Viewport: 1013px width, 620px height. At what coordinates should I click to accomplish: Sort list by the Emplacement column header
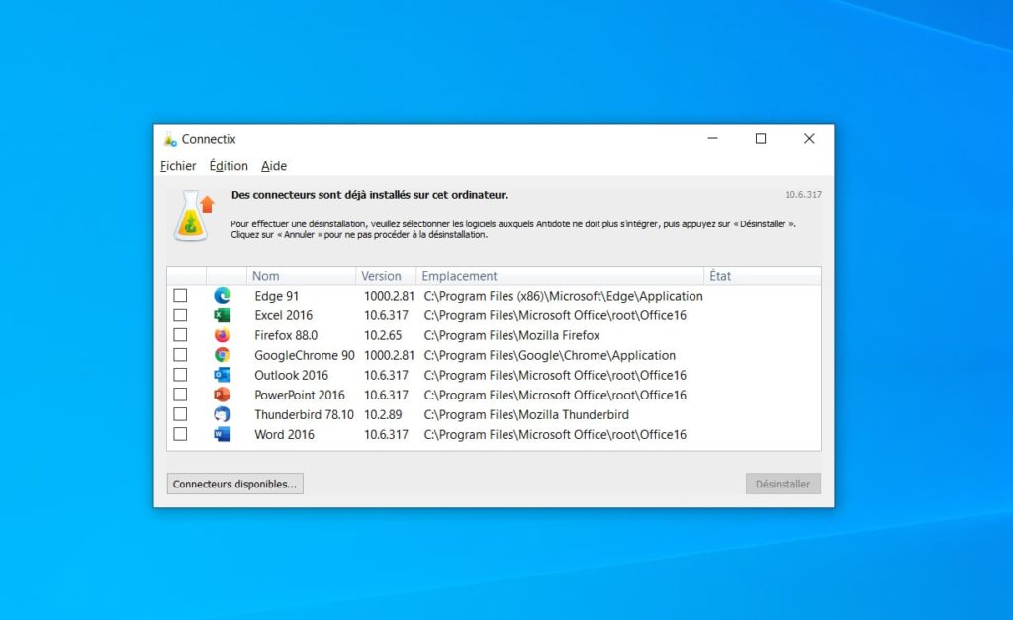coord(560,276)
